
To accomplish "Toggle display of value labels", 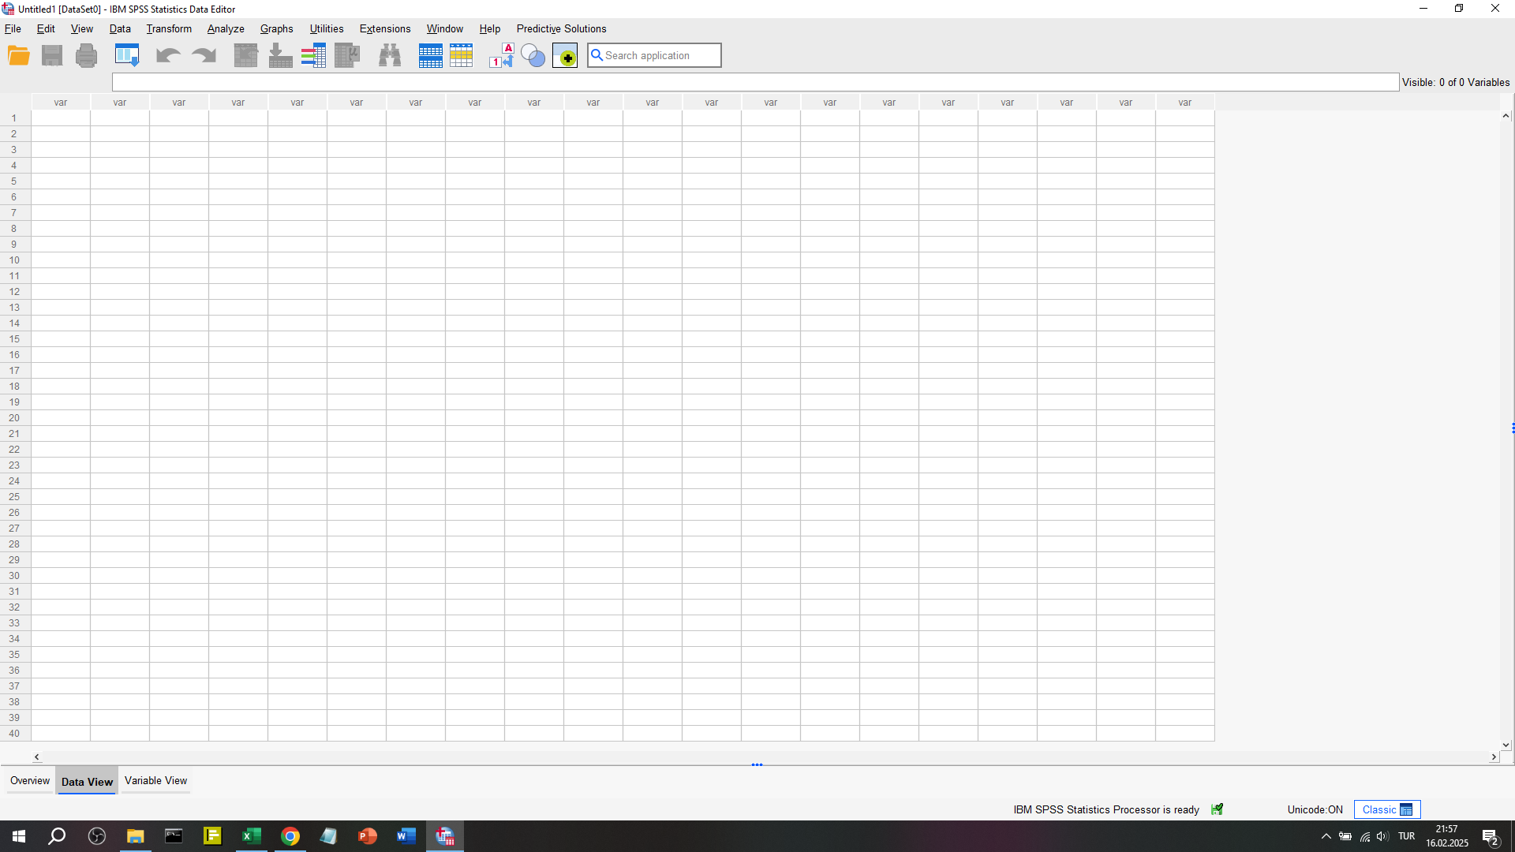I will coord(503,55).
